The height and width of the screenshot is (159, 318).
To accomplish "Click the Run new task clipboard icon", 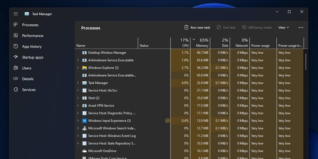I will click(x=186, y=27).
